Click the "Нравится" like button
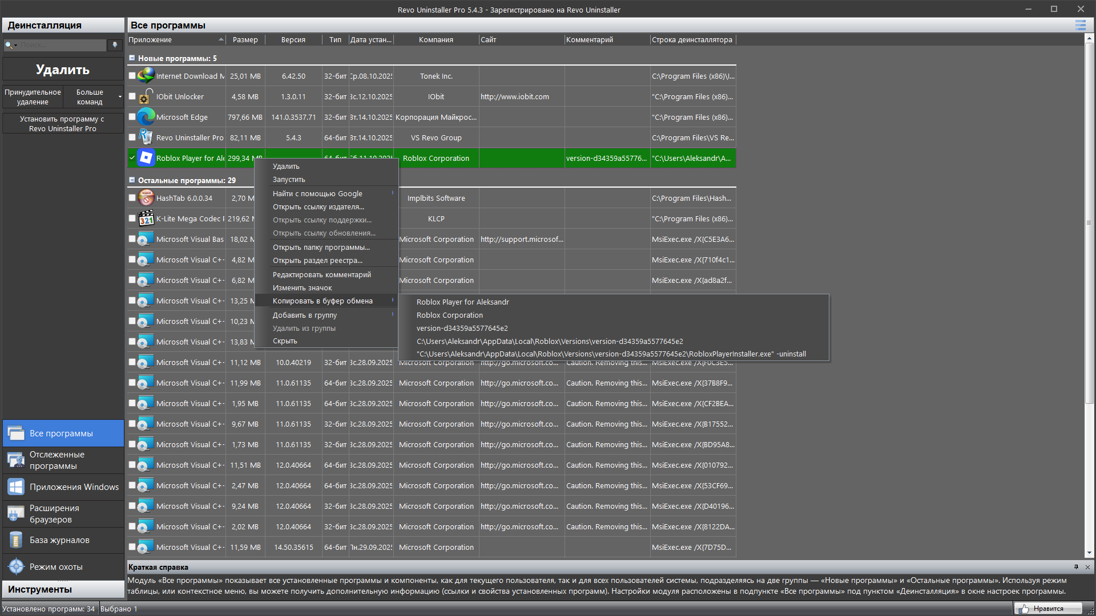Image resolution: width=1096 pixels, height=616 pixels. 1048,609
